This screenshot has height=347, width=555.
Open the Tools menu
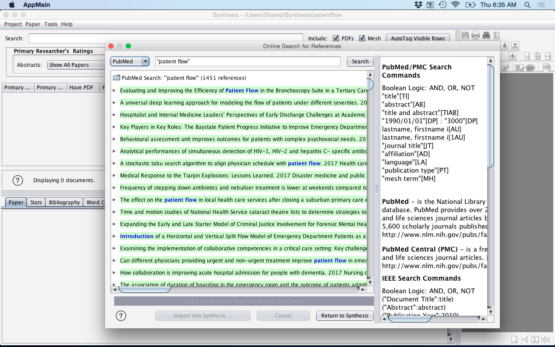click(51, 24)
